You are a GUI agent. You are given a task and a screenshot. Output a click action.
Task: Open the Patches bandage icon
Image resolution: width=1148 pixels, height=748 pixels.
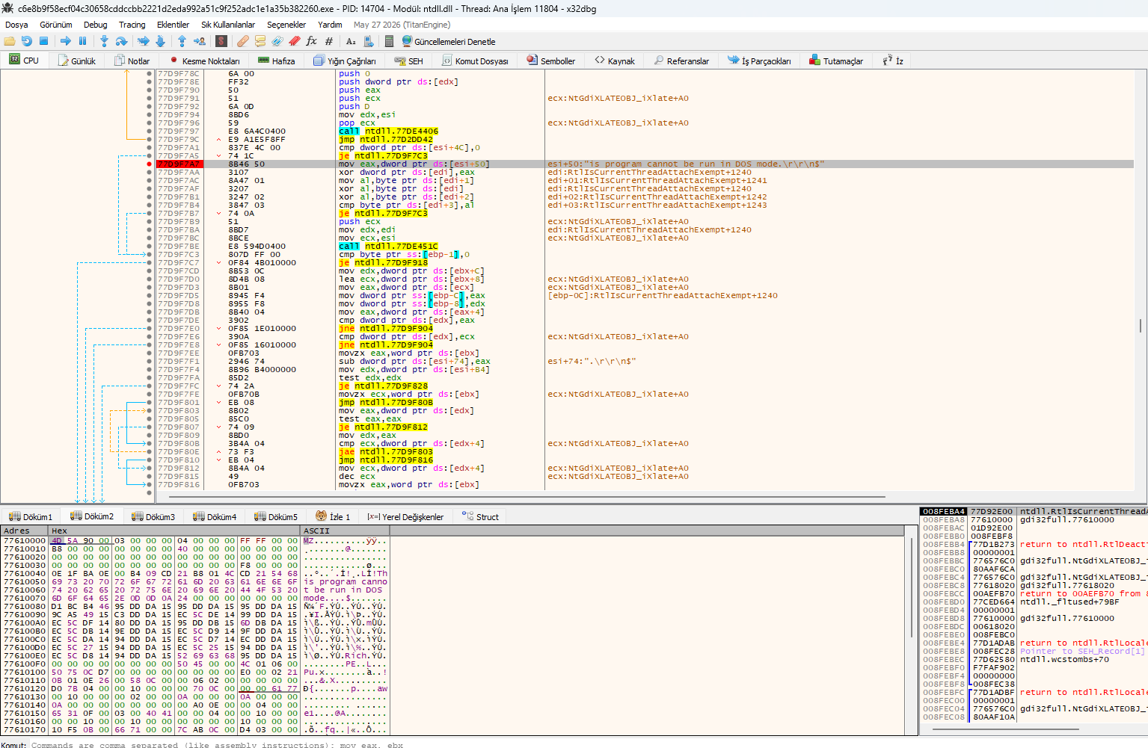(x=243, y=41)
